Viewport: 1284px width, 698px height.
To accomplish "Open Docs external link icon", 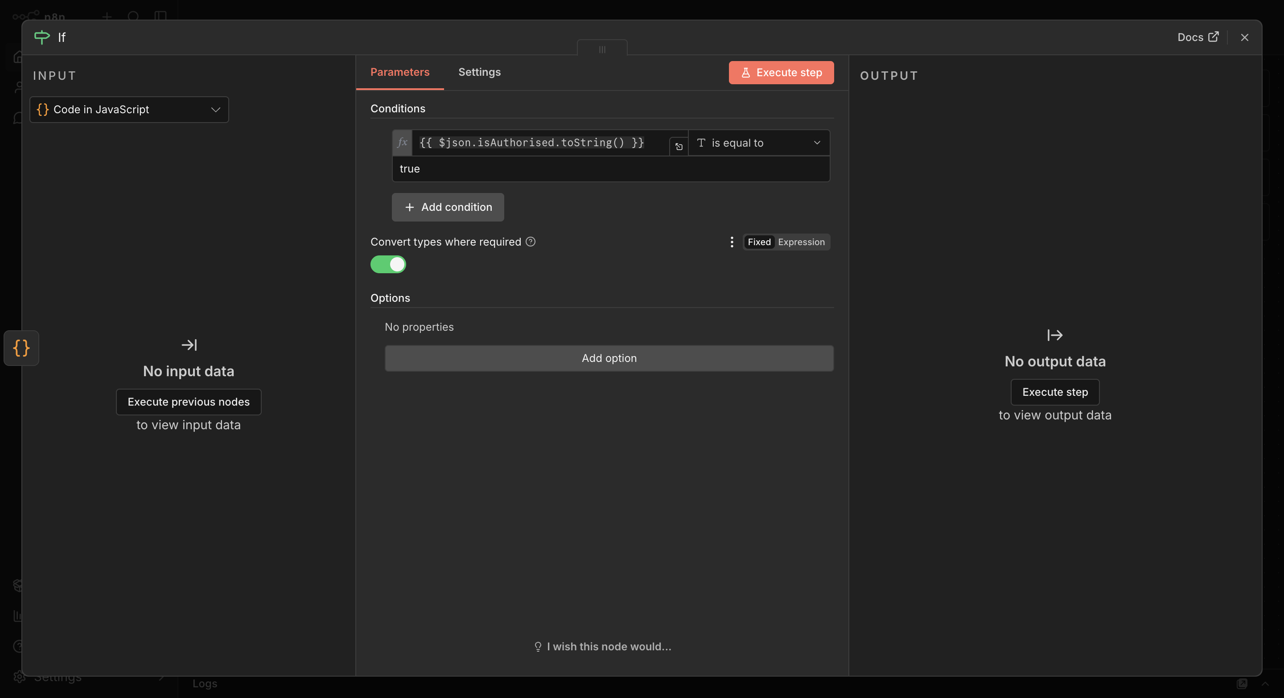I will click(1213, 37).
